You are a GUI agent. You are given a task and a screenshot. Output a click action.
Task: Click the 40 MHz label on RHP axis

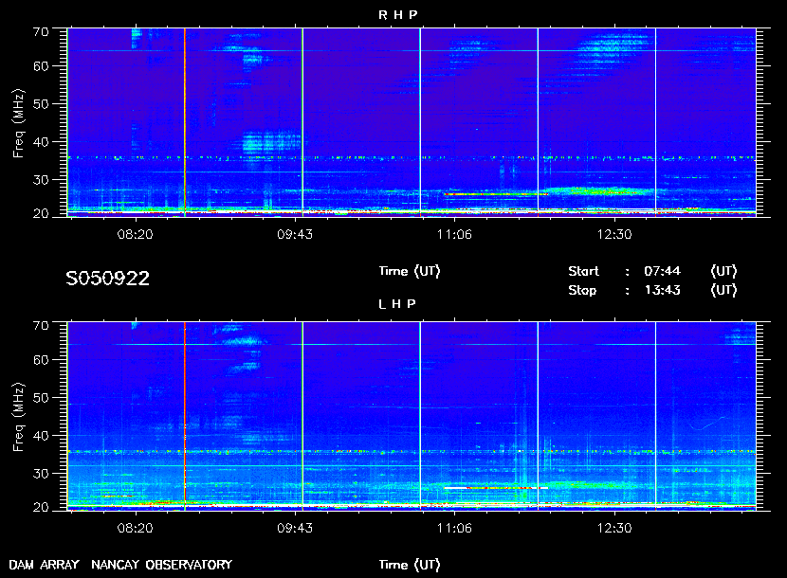[x=41, y=142]
